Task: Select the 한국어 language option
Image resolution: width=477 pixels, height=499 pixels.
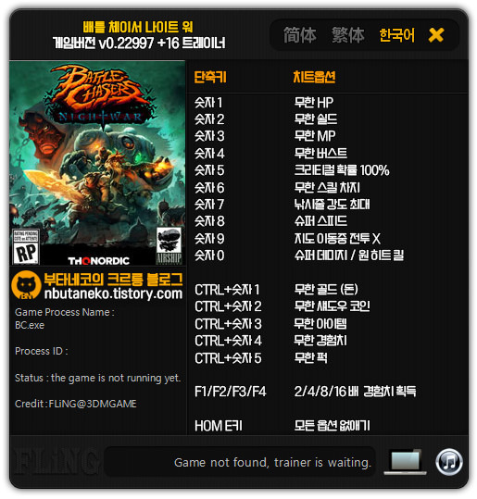Action: click(396, 35)
